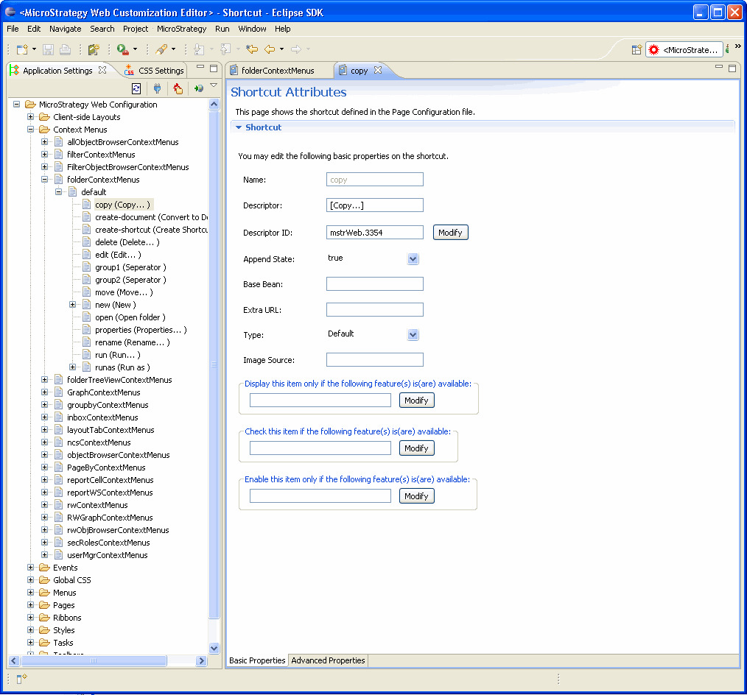Minimize the Application Settings view panel

200,68
